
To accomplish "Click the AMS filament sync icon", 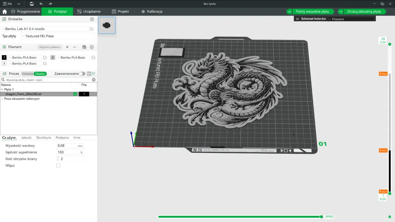I will click(x=84, y=47).
